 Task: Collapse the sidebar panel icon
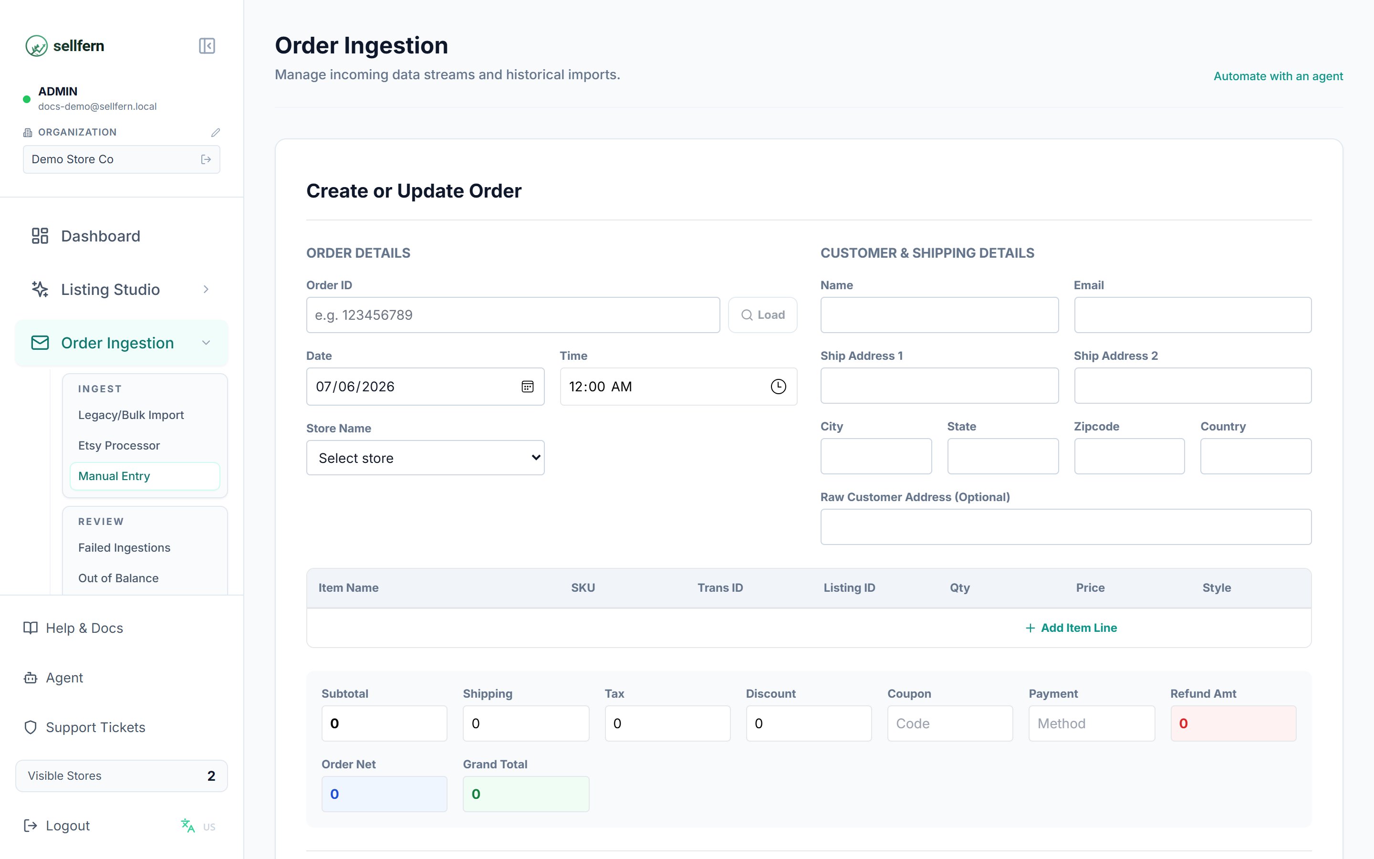(x=207, y=46)
